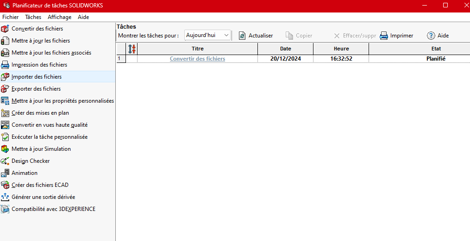Click the Design Checker icon
The width and height of the screenshot is (470, 241).
click(x=5, y=161)
